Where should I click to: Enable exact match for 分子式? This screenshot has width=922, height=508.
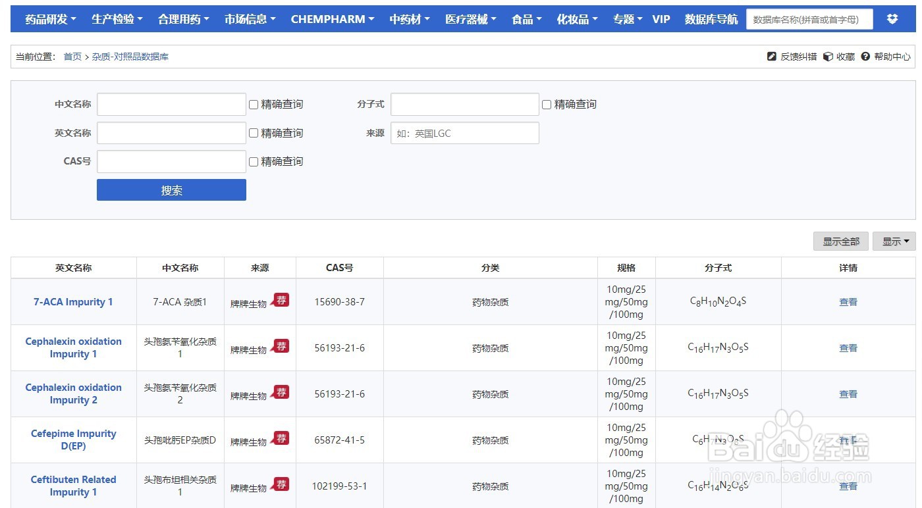(x=546, y=104)
